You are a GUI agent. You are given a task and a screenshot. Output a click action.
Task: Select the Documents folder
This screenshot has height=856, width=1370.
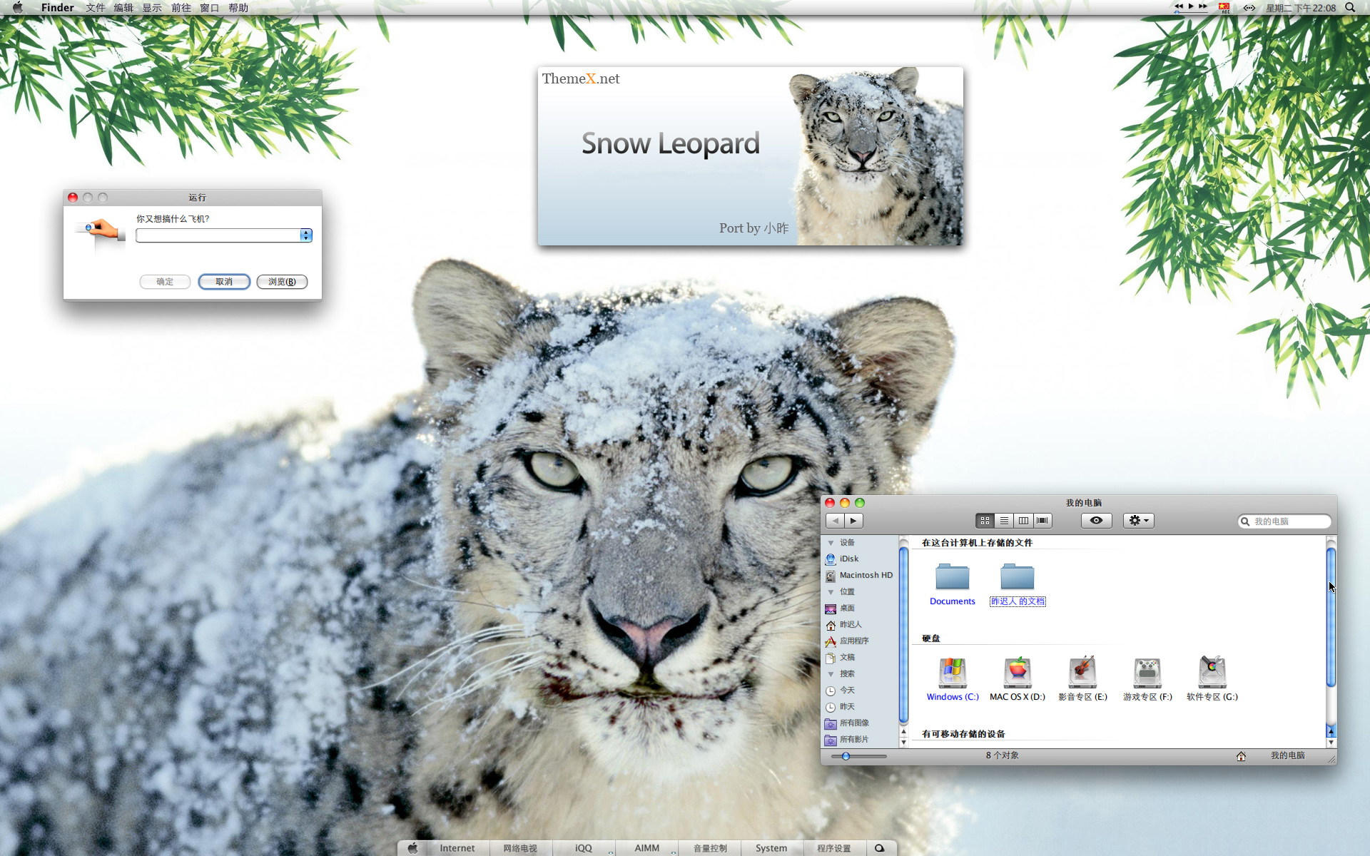coord(953,584)
